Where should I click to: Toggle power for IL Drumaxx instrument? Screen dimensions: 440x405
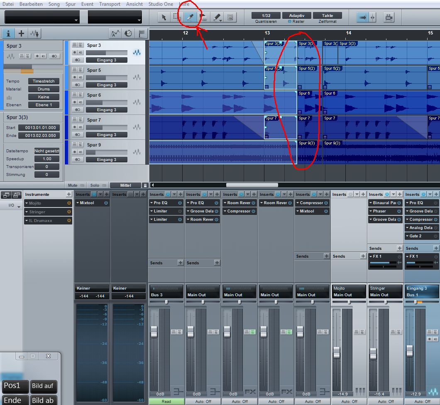click(69, 220)
